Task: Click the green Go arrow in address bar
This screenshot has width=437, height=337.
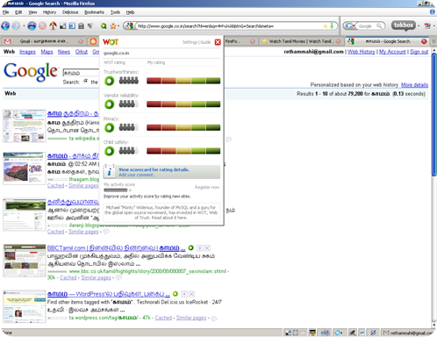Action: point(332,25)
